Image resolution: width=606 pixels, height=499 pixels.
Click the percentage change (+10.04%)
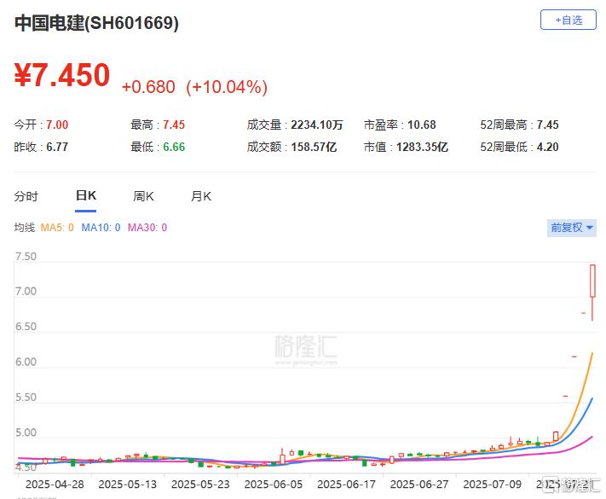pos(227,87)
